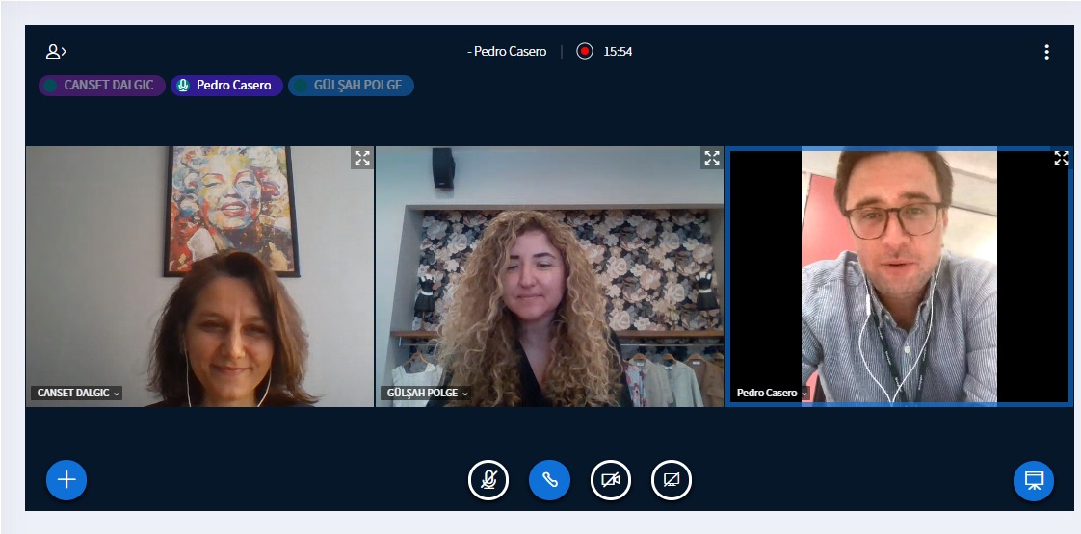Toggle the microphone mute button
The height and width of the screenshot is (534, 1081).
click(488, 479)
